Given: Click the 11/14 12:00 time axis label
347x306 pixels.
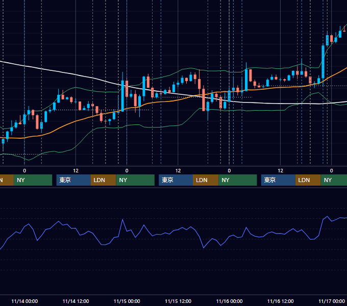Looking at the screenshot, I should click(x=76, y=301).
